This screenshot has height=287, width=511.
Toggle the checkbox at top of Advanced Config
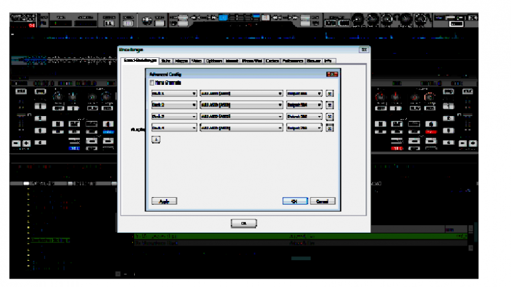click(152, 83)
